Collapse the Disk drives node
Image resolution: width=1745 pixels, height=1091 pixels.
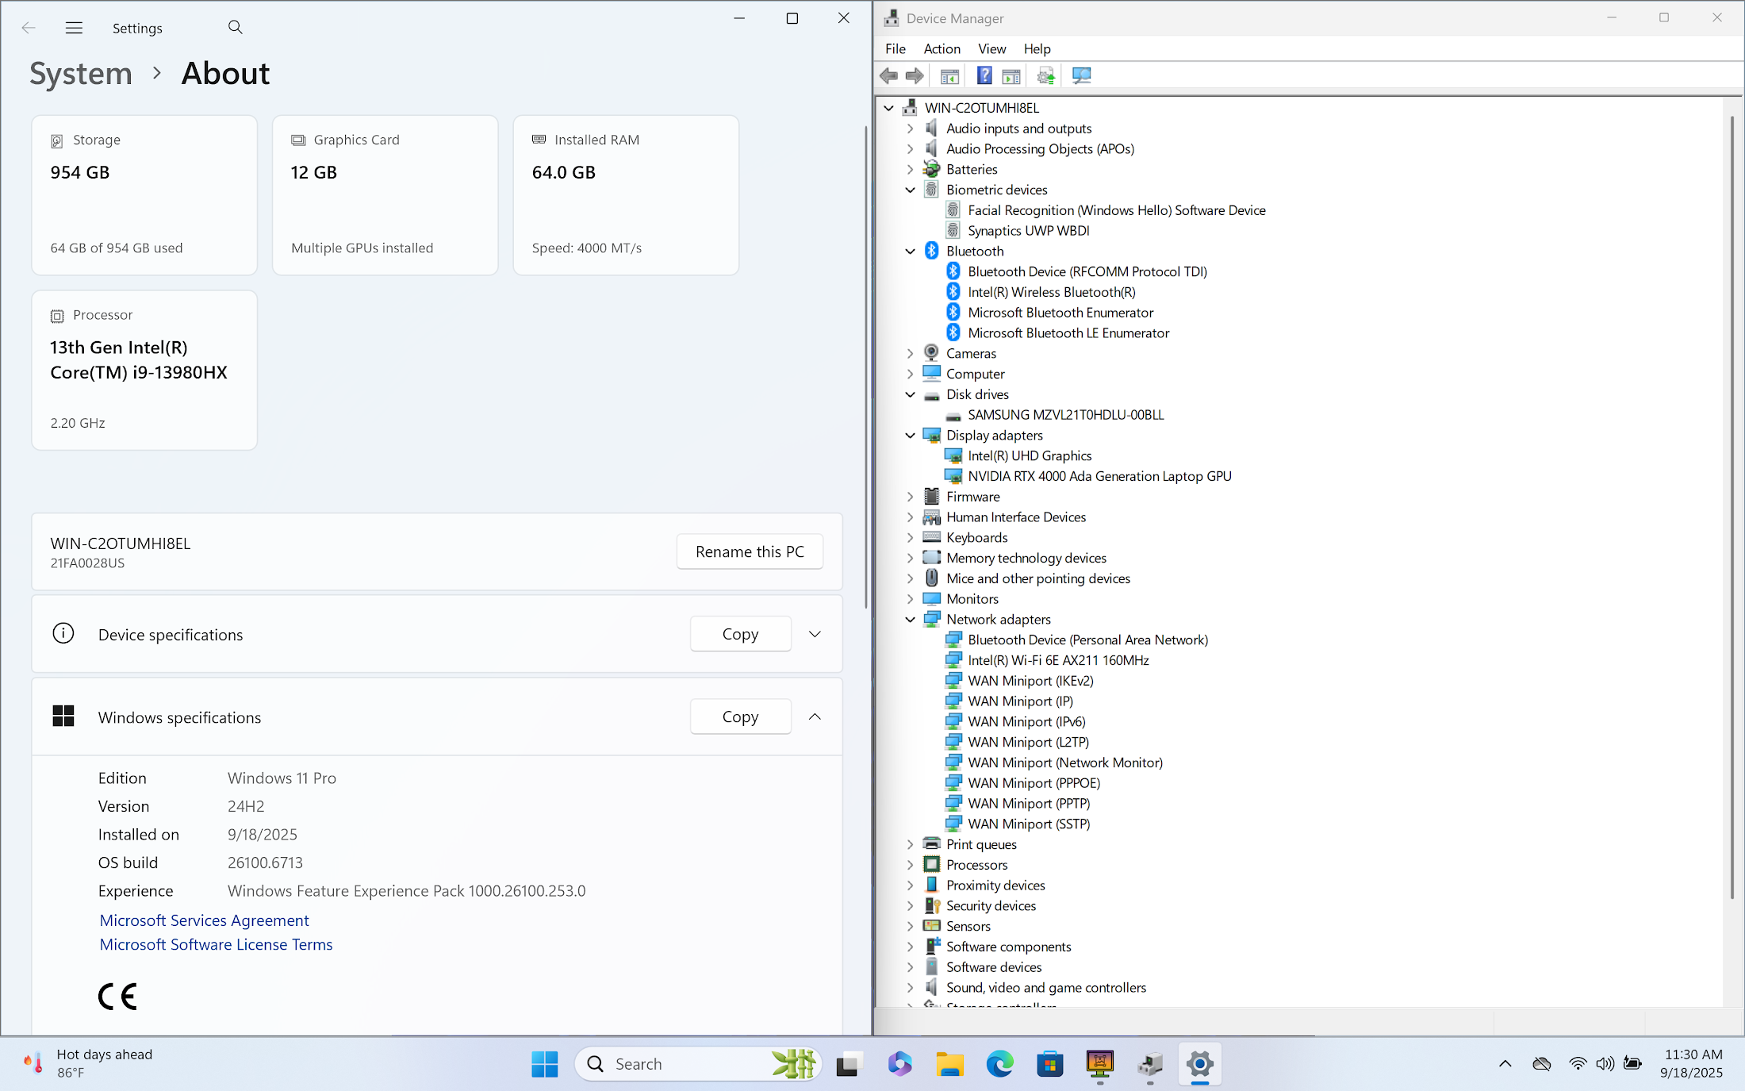coord(911,394)
